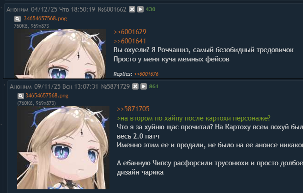The height and width of the screenshot is (193, 303).
Task: Follow the reply link >>6001676
Action: pyautogui.click(x=146, y=74)
